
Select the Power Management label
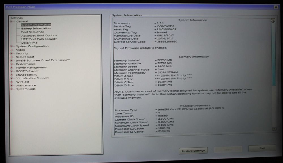tap(31, 67)
